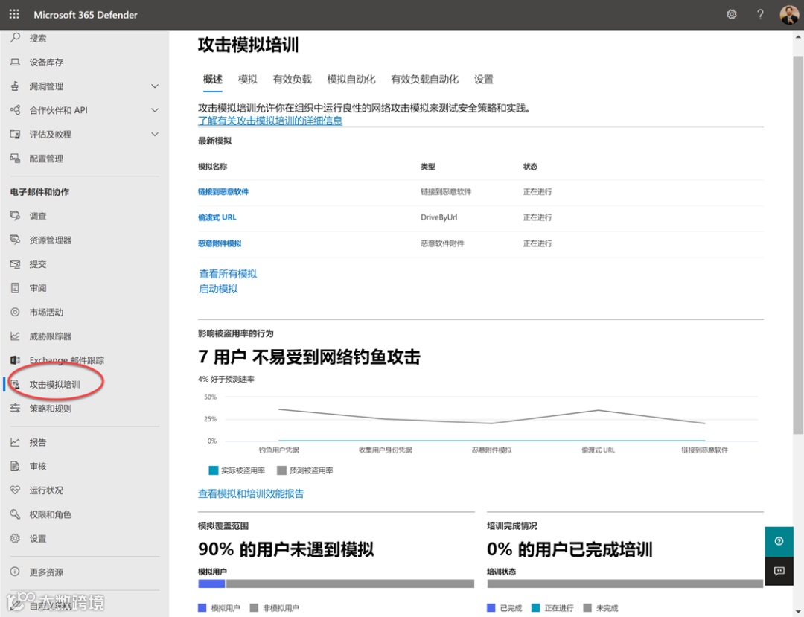Click the DriveByUrl type cell
The width and height of the screenshot is (804, 617).
(439, 217)
